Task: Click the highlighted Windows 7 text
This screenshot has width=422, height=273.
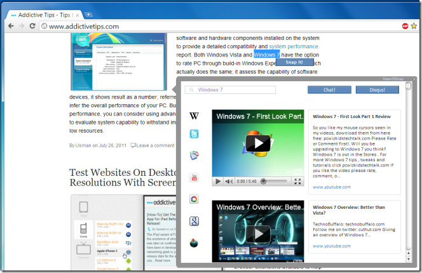Action: point(266,55)
